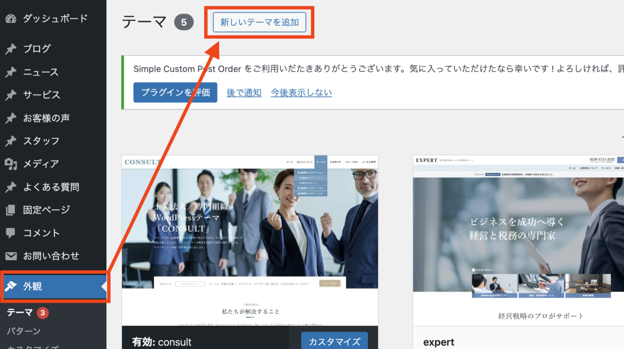Click the paintbrush icon beside 外観

pyautogui.click(x=11, y=287)
